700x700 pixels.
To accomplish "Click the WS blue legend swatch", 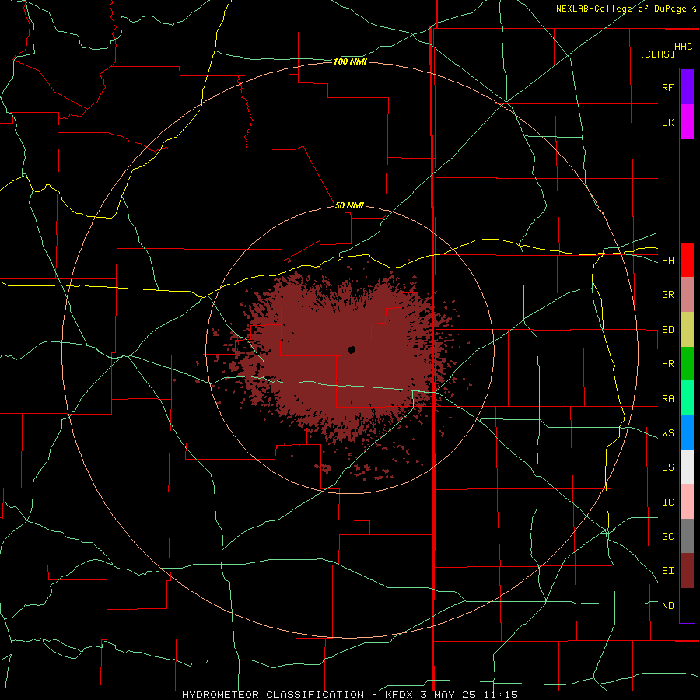I will point(687,432).
